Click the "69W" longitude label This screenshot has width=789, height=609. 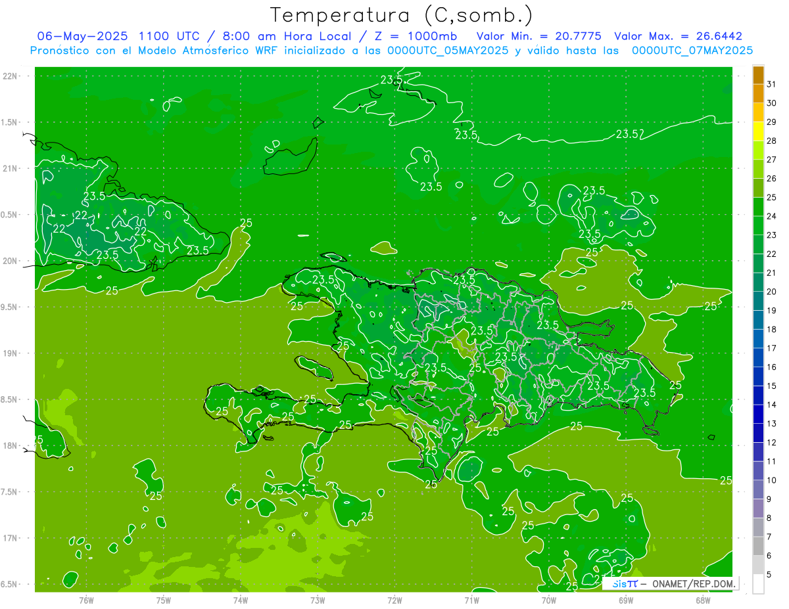626,600
